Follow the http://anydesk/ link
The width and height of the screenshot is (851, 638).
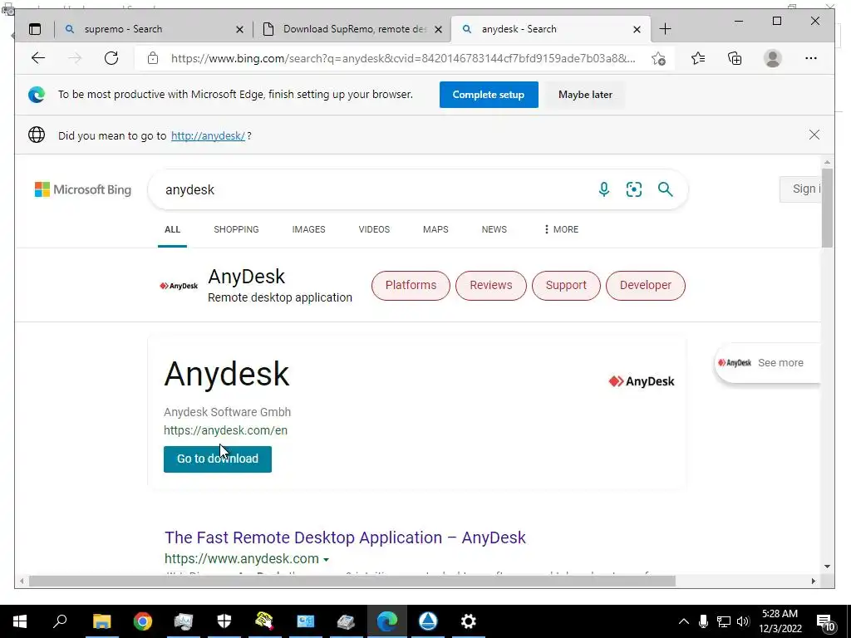208,135
